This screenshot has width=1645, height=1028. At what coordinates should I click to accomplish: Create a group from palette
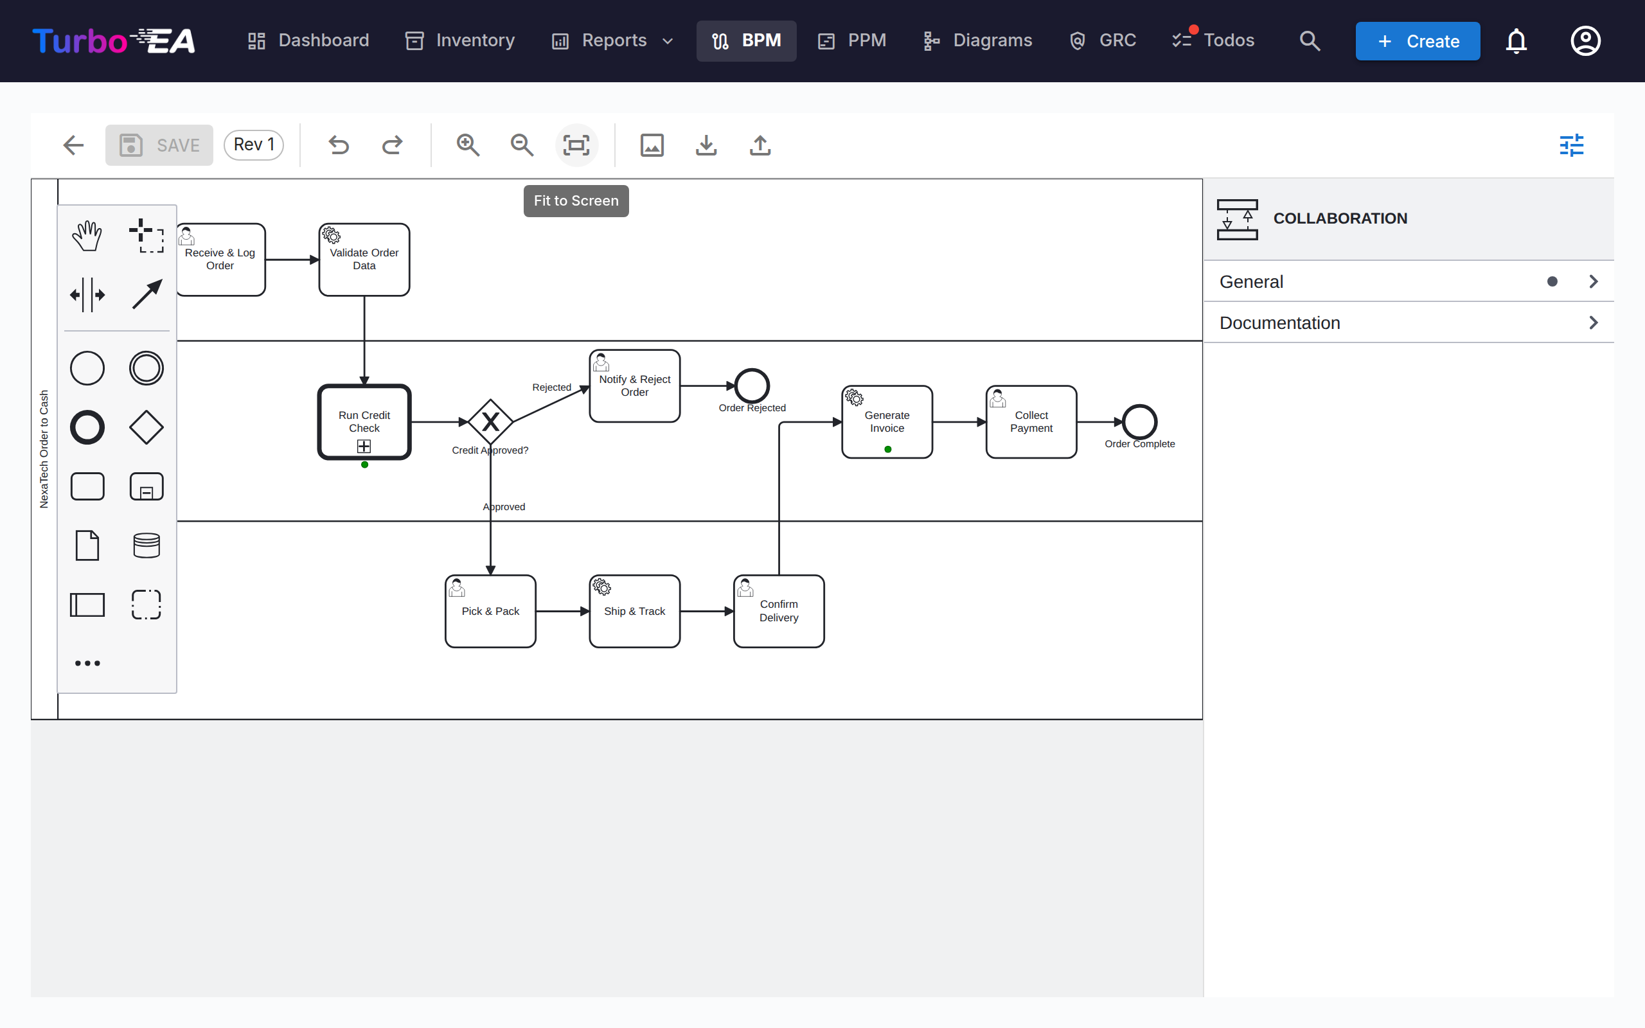146,605
